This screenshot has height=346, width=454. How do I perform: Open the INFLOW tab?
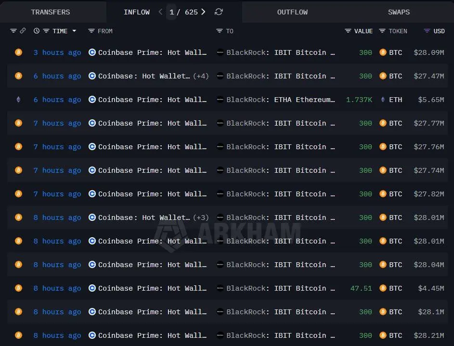137,12
